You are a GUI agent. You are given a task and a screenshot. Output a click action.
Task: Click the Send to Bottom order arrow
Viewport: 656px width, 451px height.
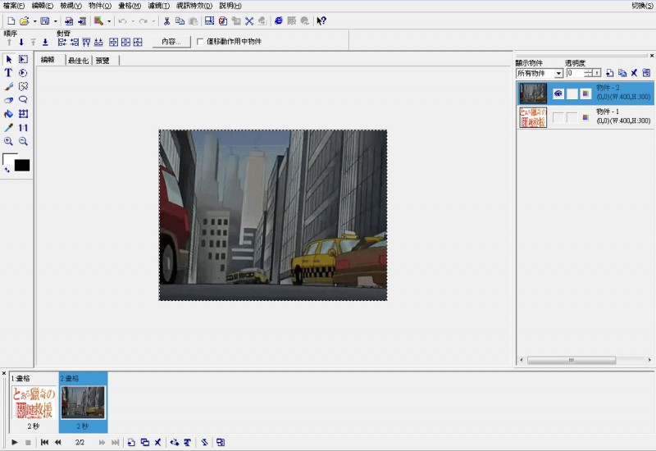[x=45, y=43]
